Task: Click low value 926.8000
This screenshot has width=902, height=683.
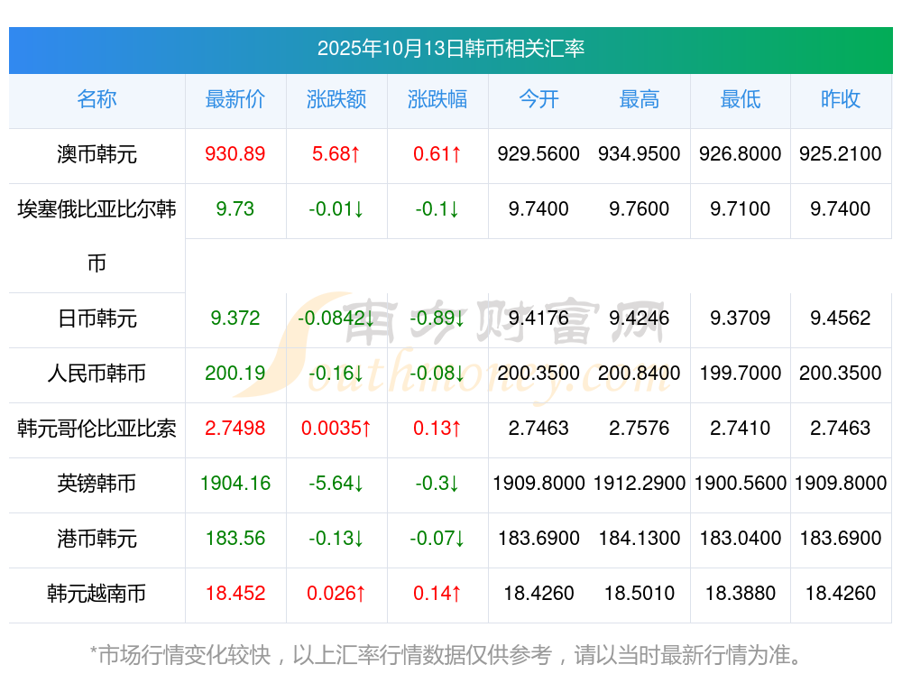Action: [x=741, y=154]
